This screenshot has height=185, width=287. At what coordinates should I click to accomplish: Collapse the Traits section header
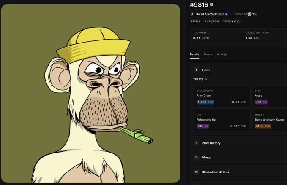pos(238,70)
